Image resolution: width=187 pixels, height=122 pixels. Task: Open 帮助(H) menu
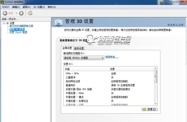[x=52, y=7]
